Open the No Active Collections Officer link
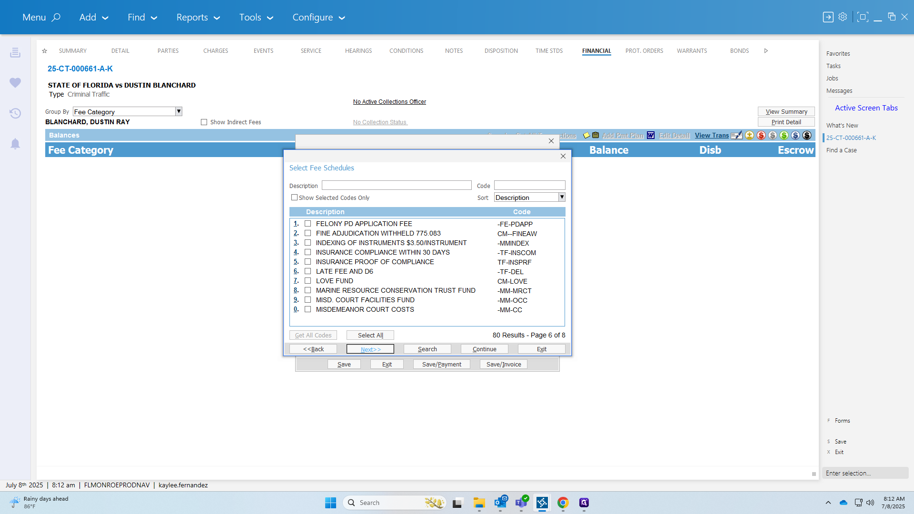 pyautogui.click(x=389, y=102)
